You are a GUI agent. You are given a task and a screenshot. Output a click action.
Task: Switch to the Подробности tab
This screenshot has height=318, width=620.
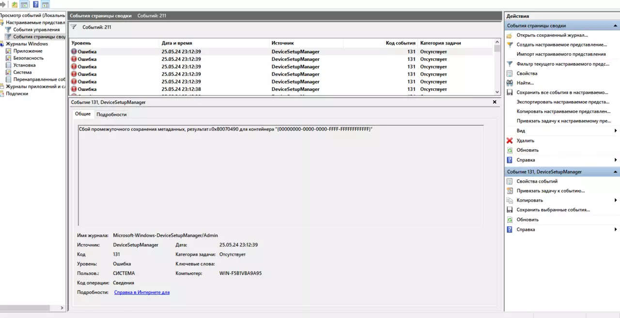coord(111,115)
